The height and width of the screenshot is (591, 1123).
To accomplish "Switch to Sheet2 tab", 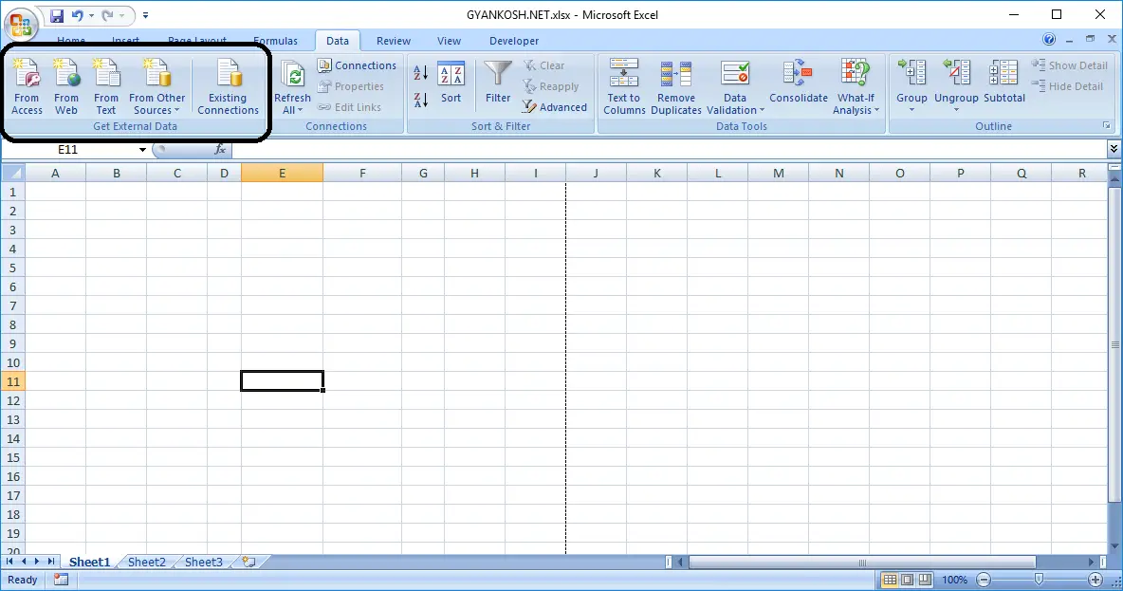I will [x=146, y=562].
